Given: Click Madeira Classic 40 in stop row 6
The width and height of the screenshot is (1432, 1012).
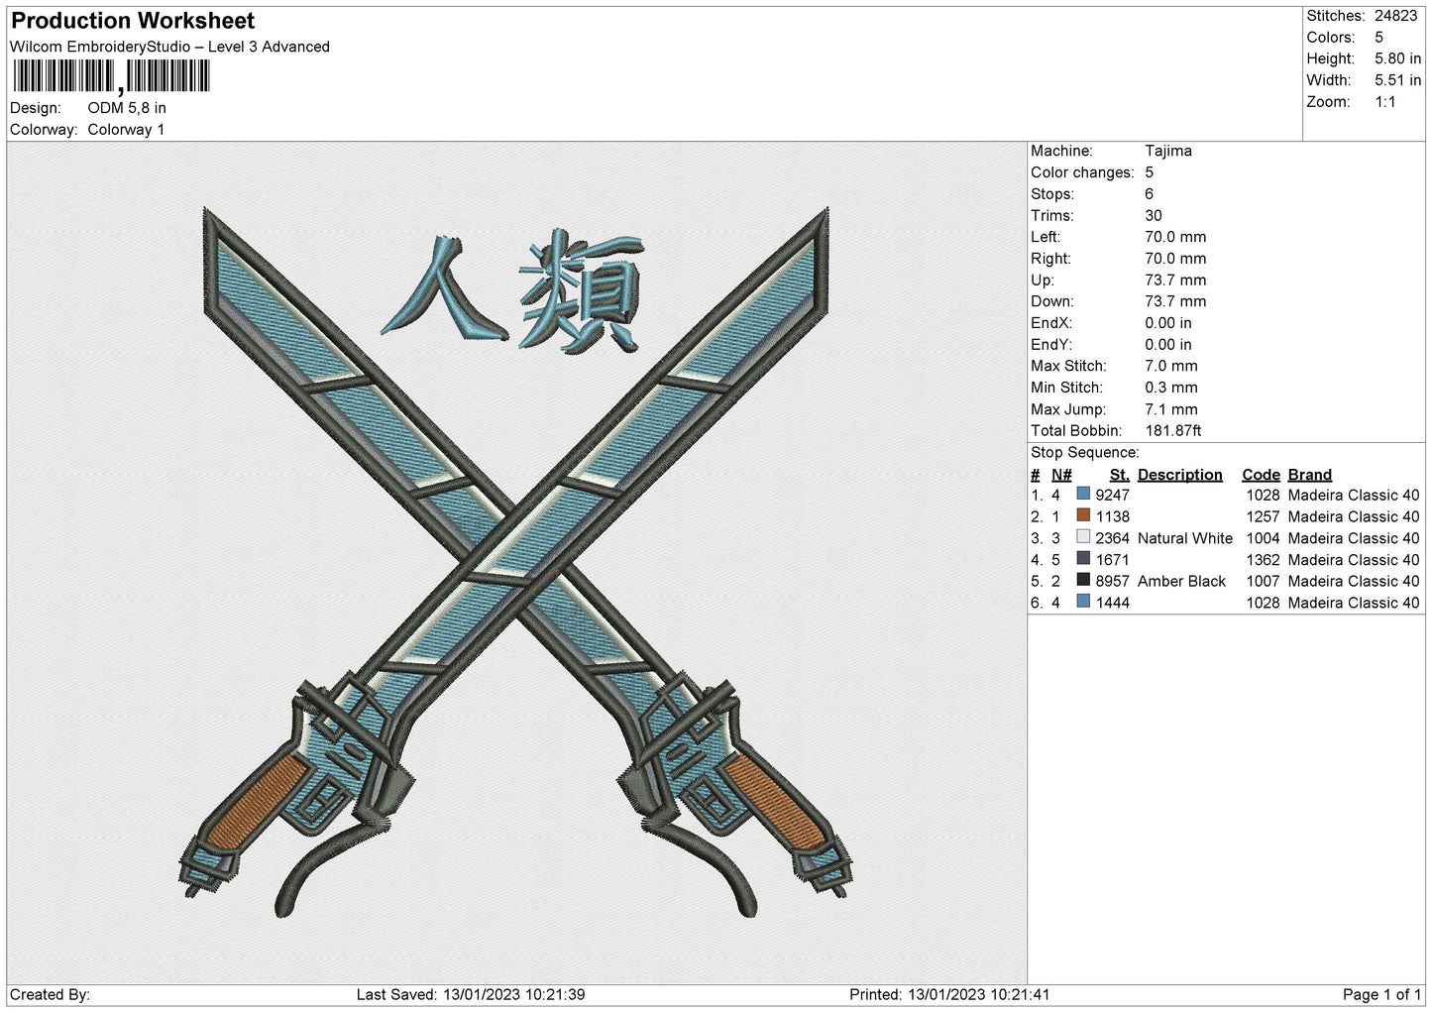Looking at the screenshot, I should coord(1354,603).
